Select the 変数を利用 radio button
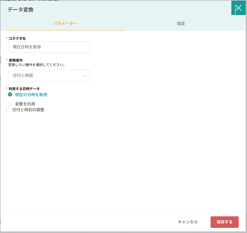This screenshot has width=247, height=233. pos(10,104)
